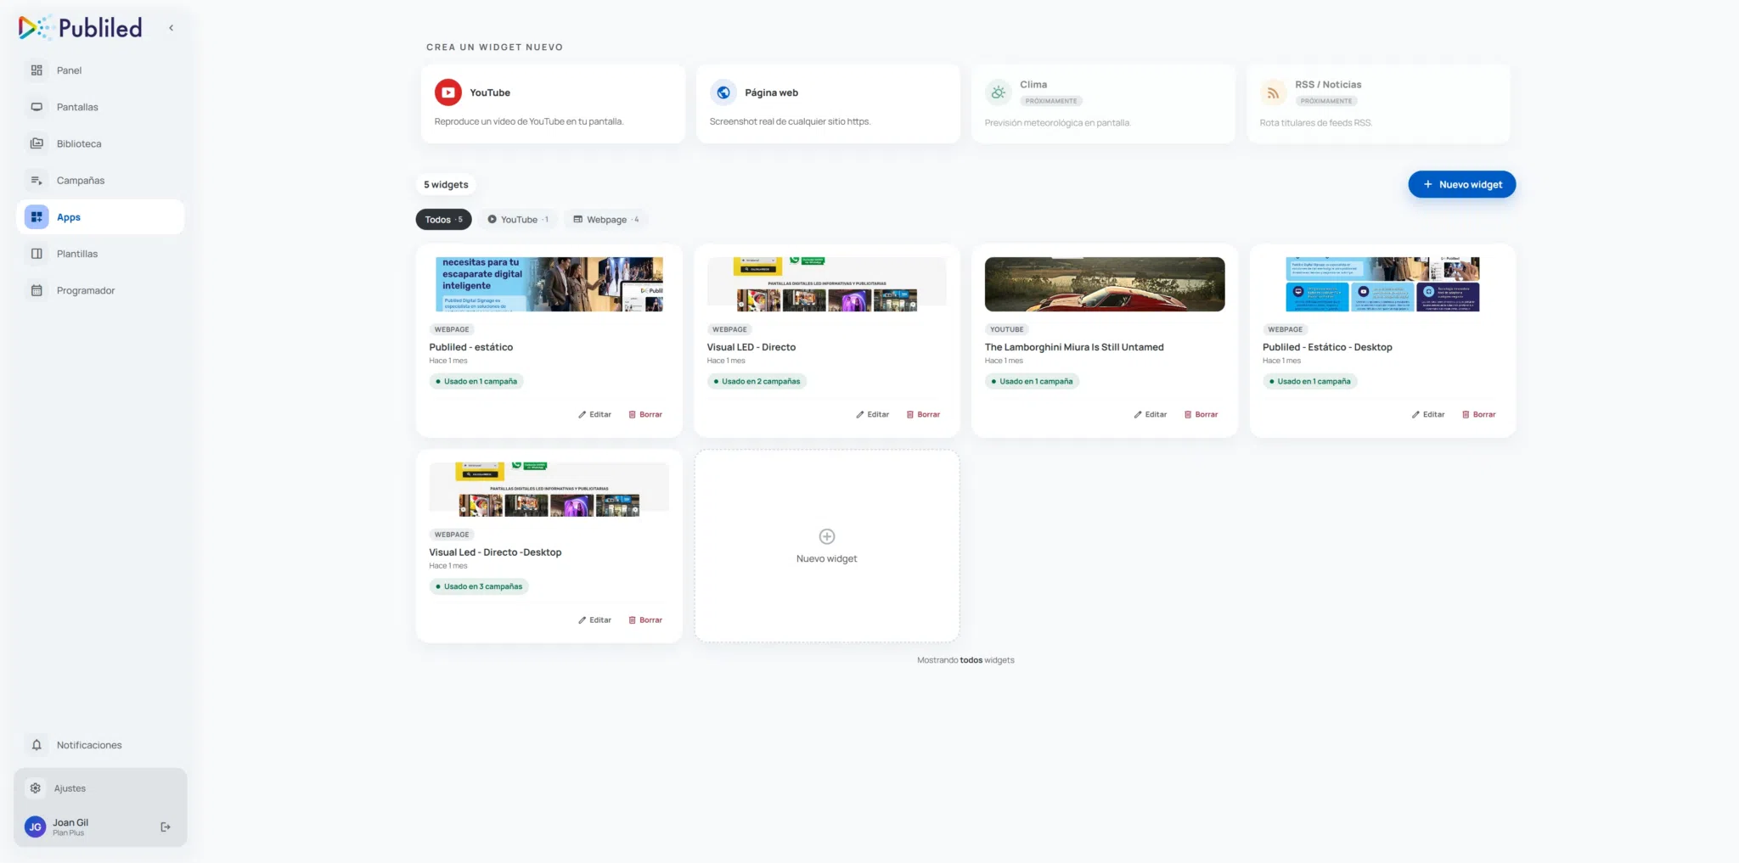Viewport: 1739px width, 863px height.
Task: Delete Visual Led - Directo -Desktop widget
Action: tap(645, 620)
